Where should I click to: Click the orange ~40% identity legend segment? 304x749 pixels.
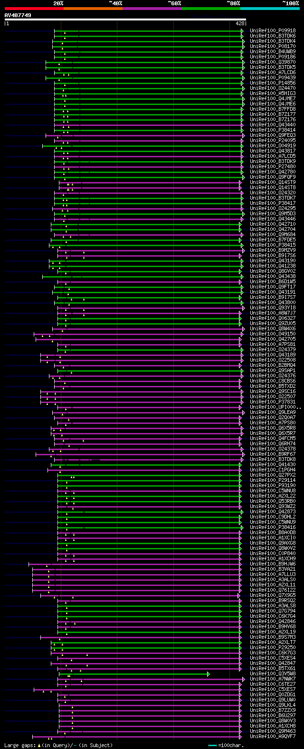click(x=93, y=9)
